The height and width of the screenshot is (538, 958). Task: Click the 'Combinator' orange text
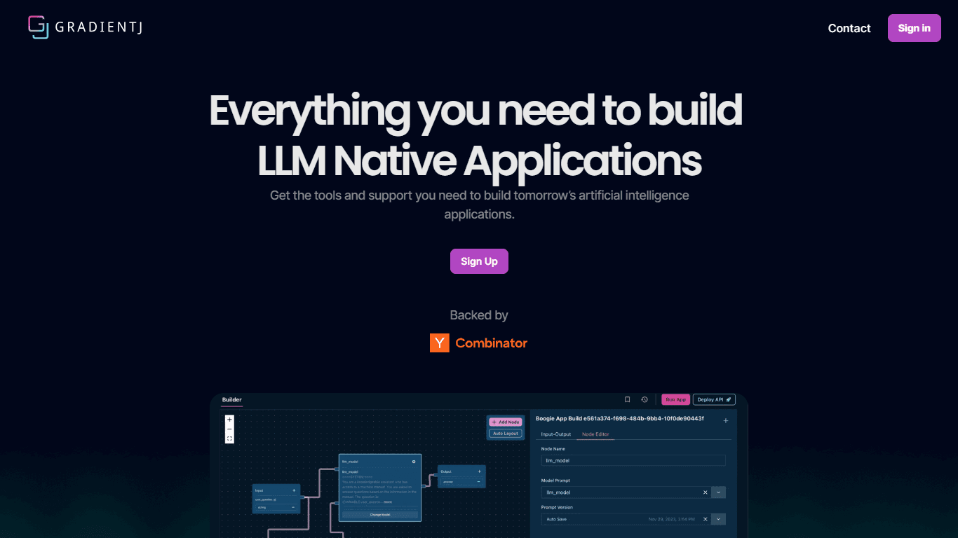(x=491, y=343)
